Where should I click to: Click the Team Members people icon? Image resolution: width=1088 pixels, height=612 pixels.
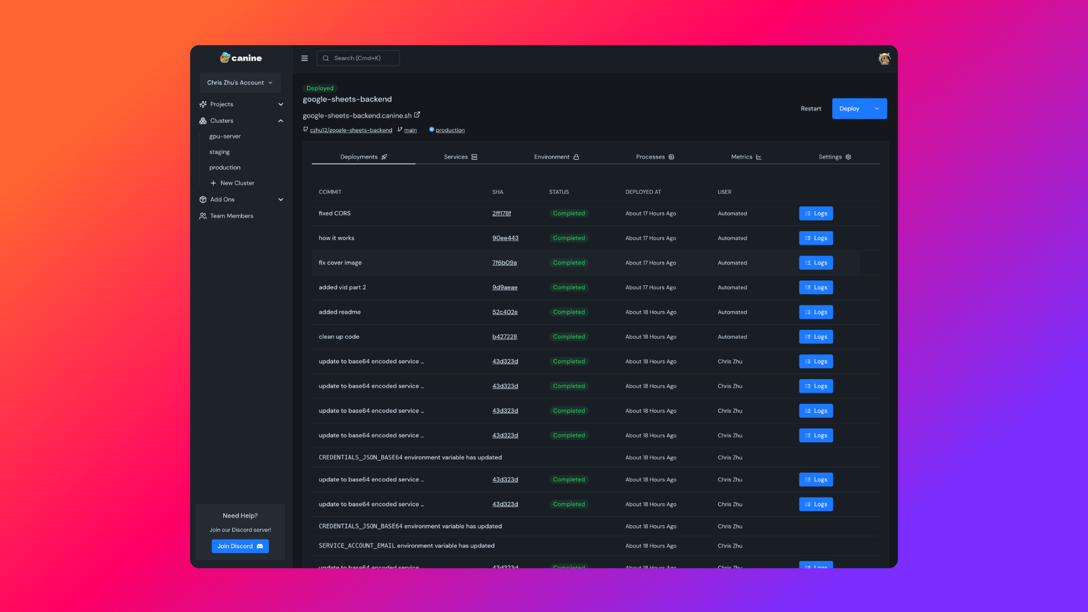[x=203, y=216]
